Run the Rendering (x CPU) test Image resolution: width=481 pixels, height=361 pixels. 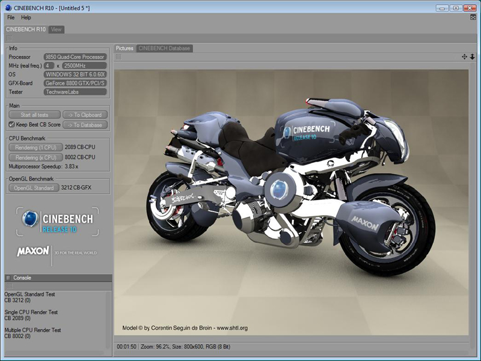click(x=35, y=157)
